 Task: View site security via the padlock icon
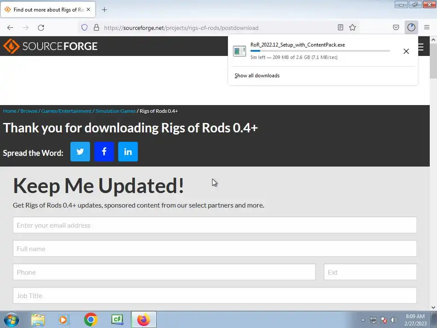[96, 27]
